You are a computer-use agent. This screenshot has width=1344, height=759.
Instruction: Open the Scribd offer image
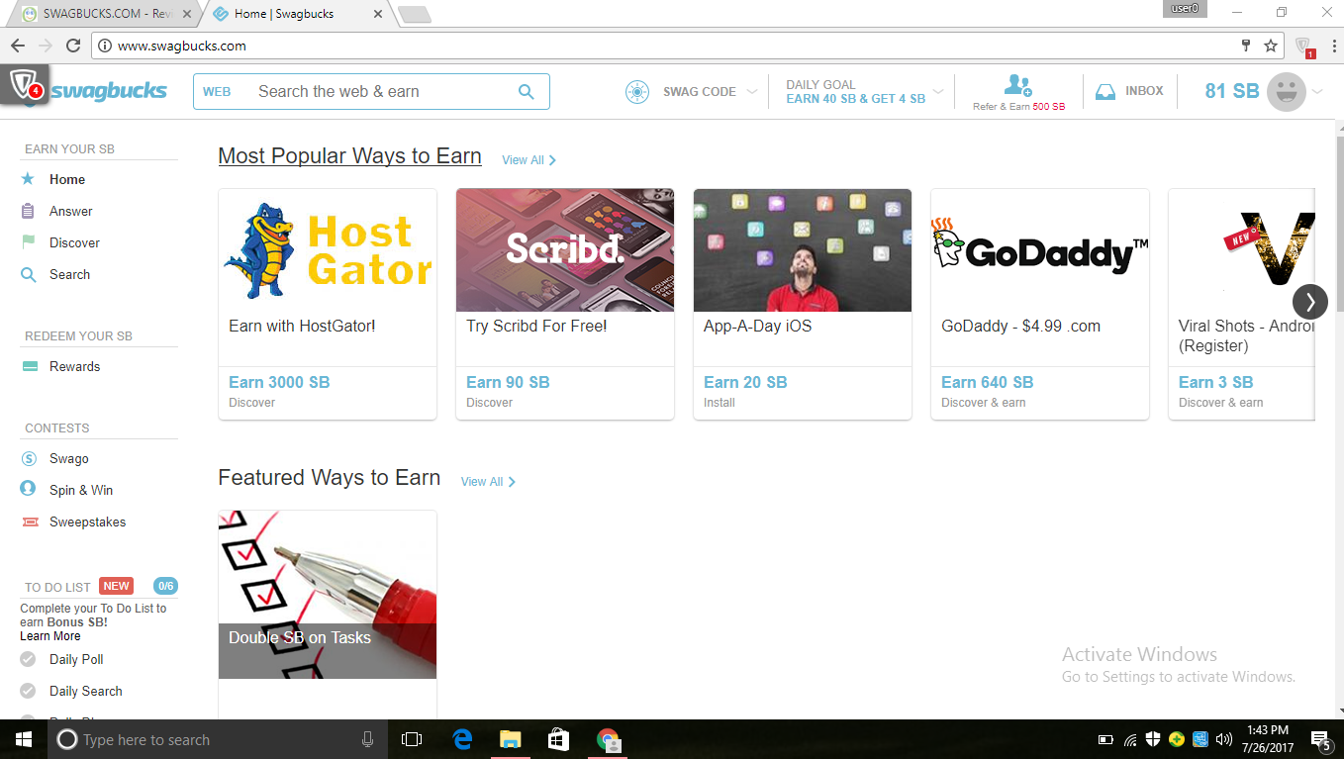coord(565,250)
